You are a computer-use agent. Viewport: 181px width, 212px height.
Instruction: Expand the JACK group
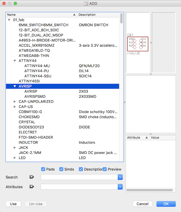point(15,147)
